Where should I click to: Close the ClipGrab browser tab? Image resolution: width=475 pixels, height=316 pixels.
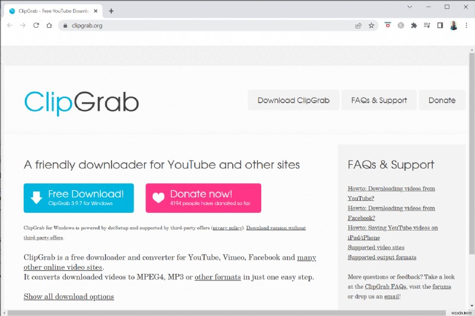point(96,11)
